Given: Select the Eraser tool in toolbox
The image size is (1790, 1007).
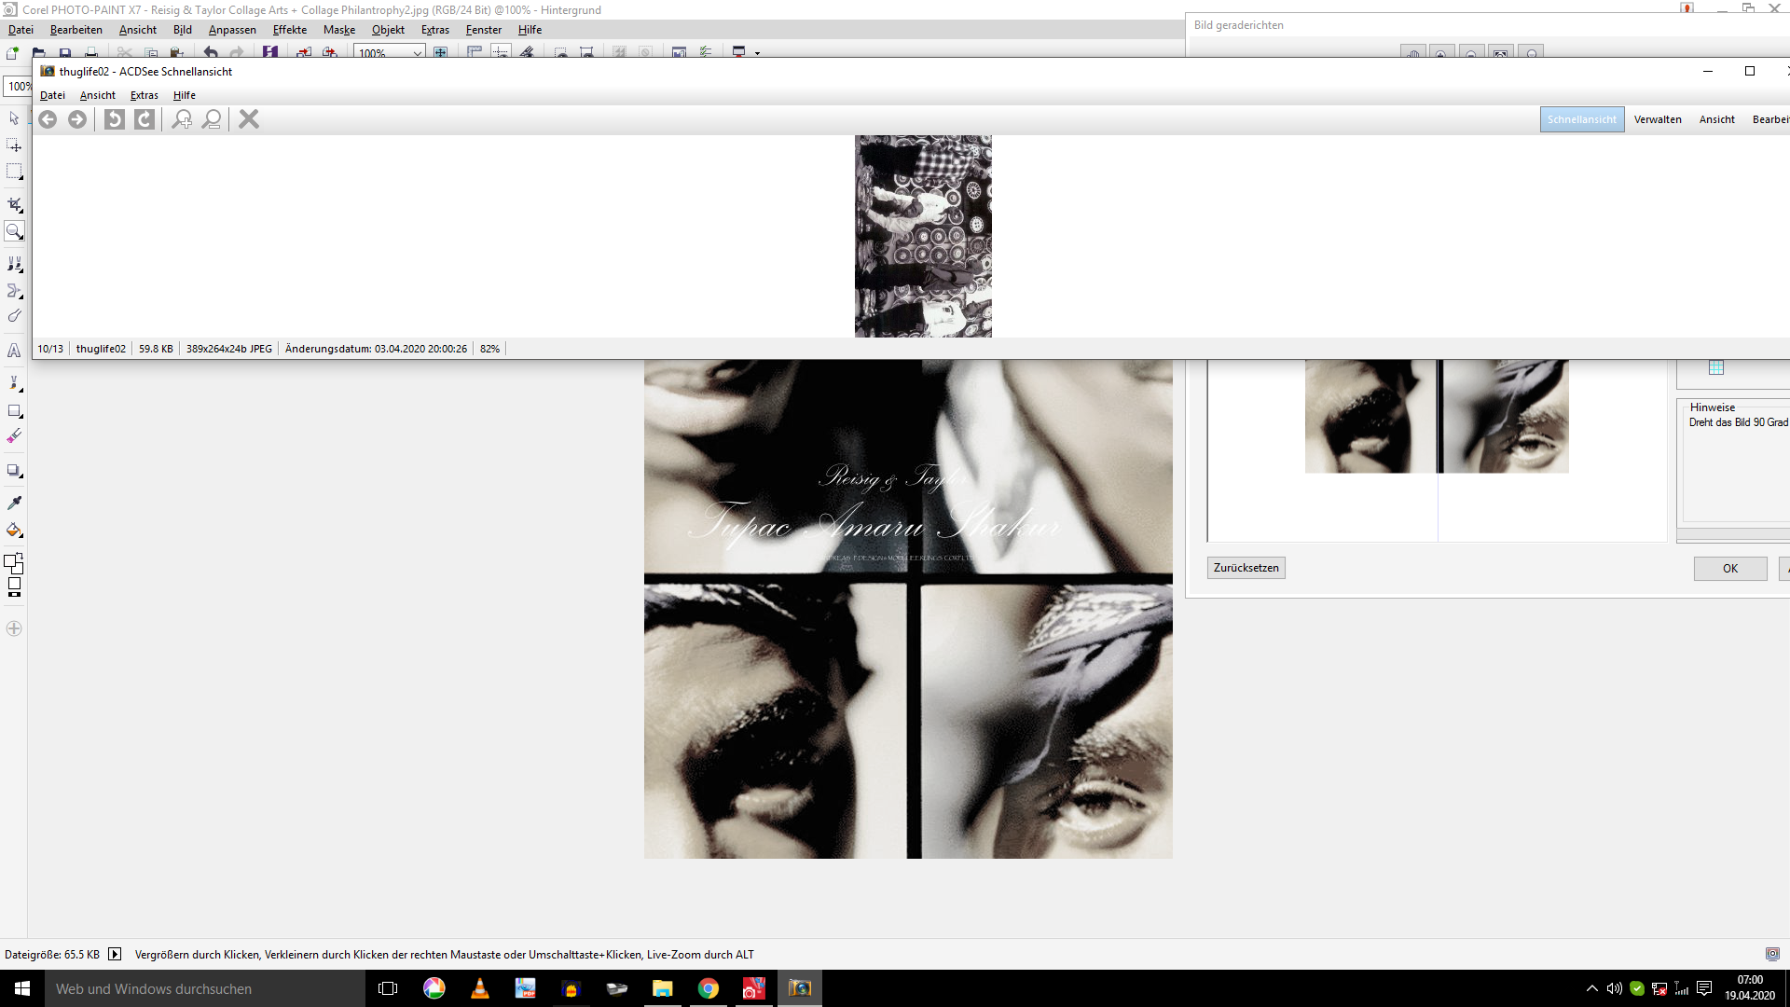Looking at the screenshot, I should pyautogui.click(x=14, y=436).
